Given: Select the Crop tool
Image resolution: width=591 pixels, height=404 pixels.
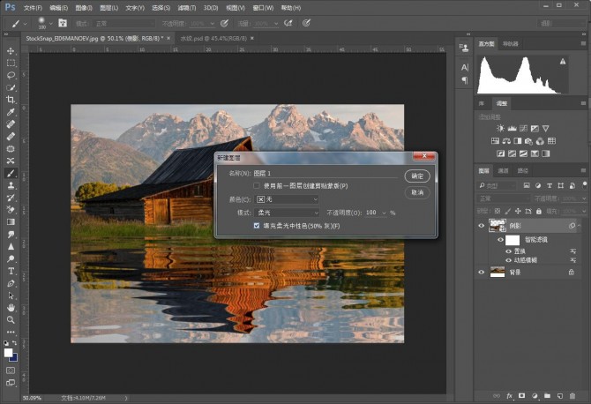Looking at the screenshot, I should click(x=11, y=100).
